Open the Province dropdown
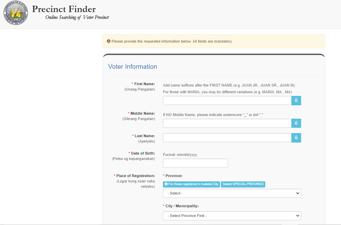 click(231, 193)
